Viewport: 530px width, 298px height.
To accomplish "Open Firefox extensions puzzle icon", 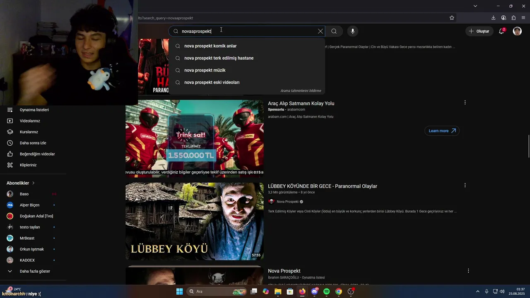I will point(513,18).
